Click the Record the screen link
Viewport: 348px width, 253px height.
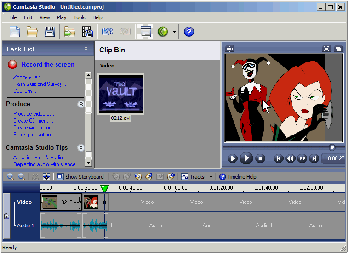click(x=48, y=65)
